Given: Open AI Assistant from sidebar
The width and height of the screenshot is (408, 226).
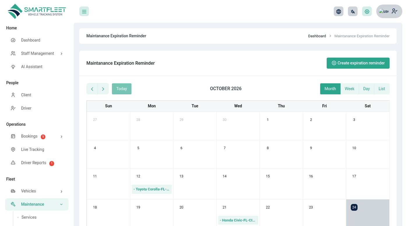Looking at the screenshot, I should 37,67.
